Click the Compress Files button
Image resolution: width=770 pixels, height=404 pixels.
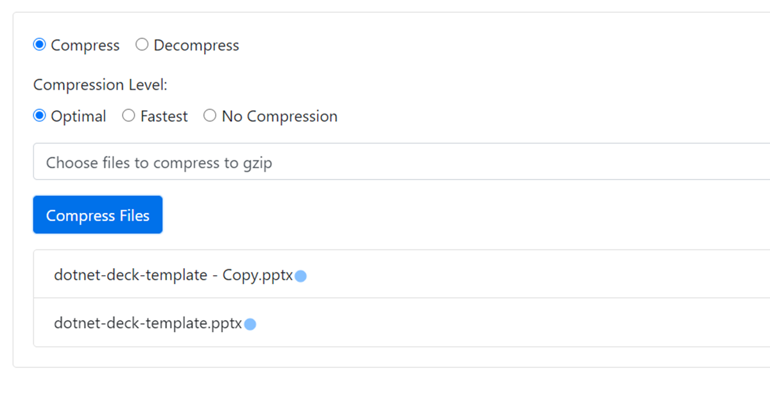(x=98, y=214)
